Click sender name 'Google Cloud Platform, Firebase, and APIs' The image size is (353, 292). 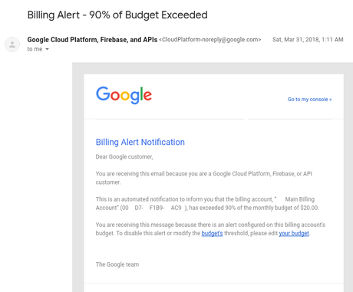pos(92,40)
